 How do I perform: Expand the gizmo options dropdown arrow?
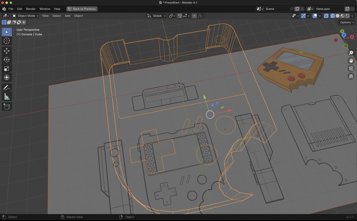308,16
